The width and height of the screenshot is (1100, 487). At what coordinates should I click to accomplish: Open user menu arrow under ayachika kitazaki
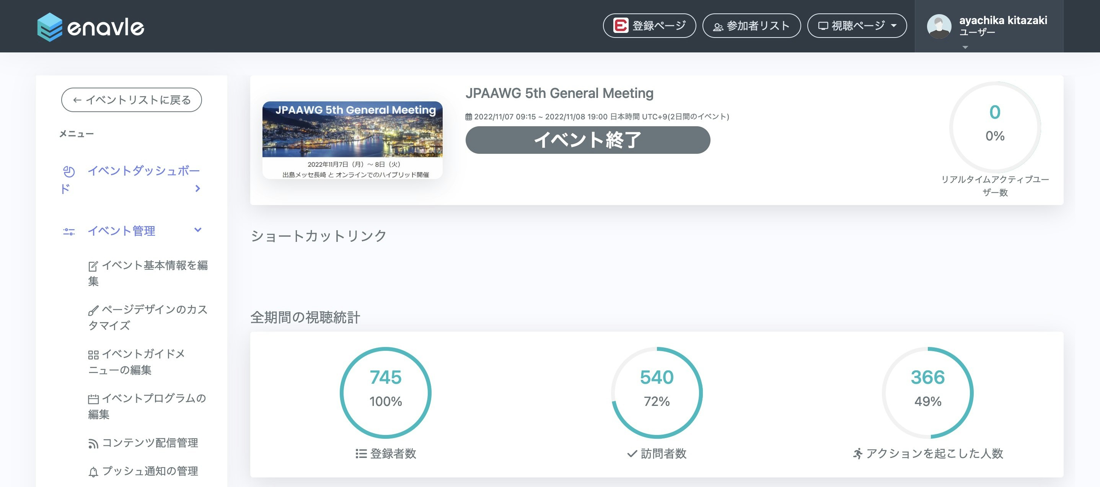pyautogui.click(x=965, y=47)
